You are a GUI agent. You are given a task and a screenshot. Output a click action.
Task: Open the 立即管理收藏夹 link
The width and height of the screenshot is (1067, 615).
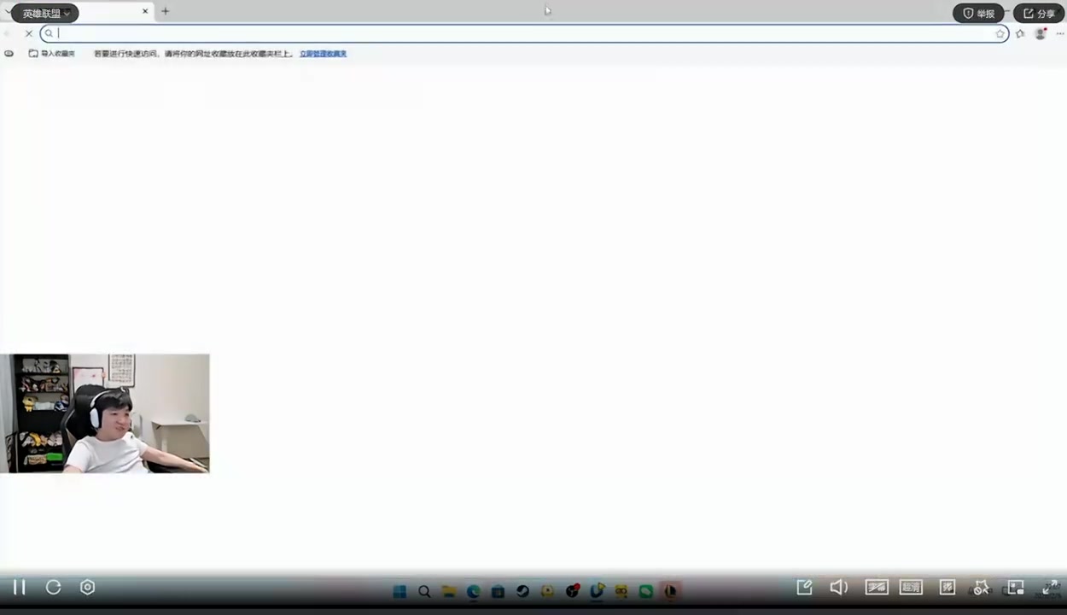click(x=323, y=54)
